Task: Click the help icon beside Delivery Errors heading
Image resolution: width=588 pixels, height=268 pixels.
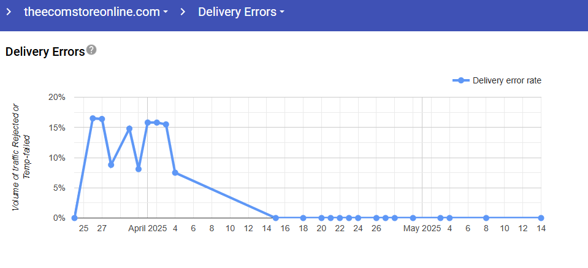Action: 91,50
